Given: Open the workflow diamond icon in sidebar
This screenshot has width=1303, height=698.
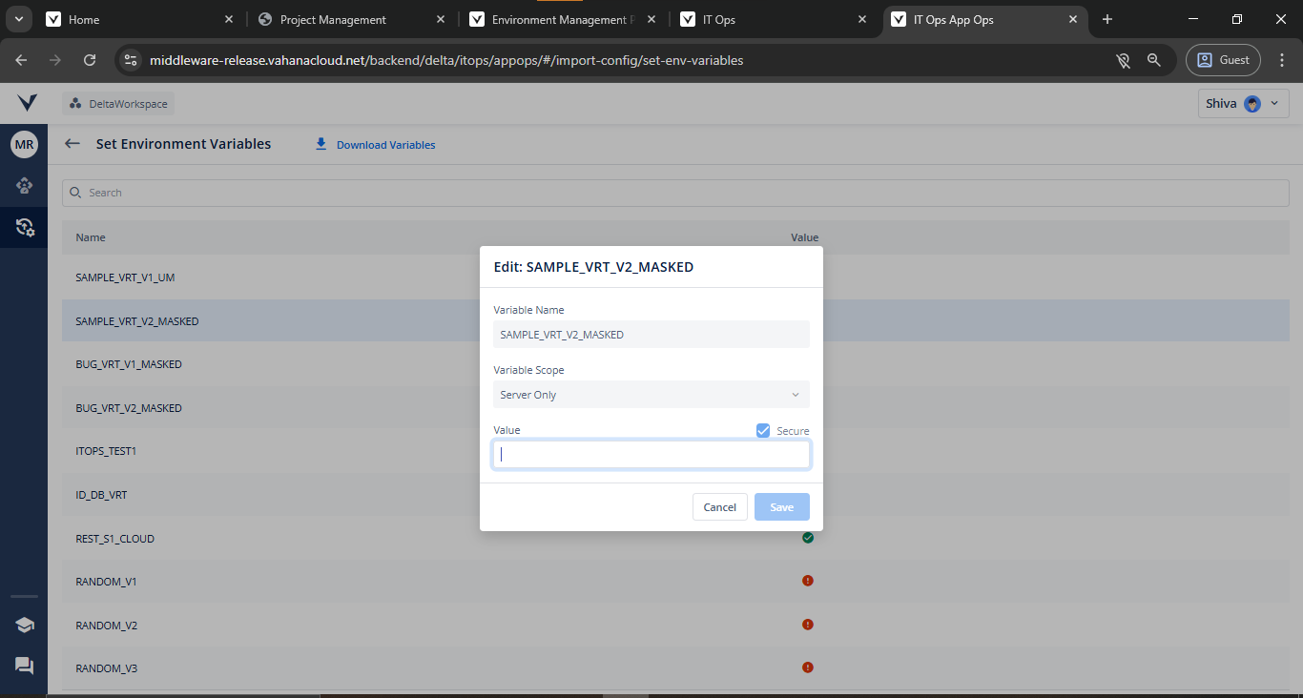Looking at the screenshot, I should pos(24,186).
